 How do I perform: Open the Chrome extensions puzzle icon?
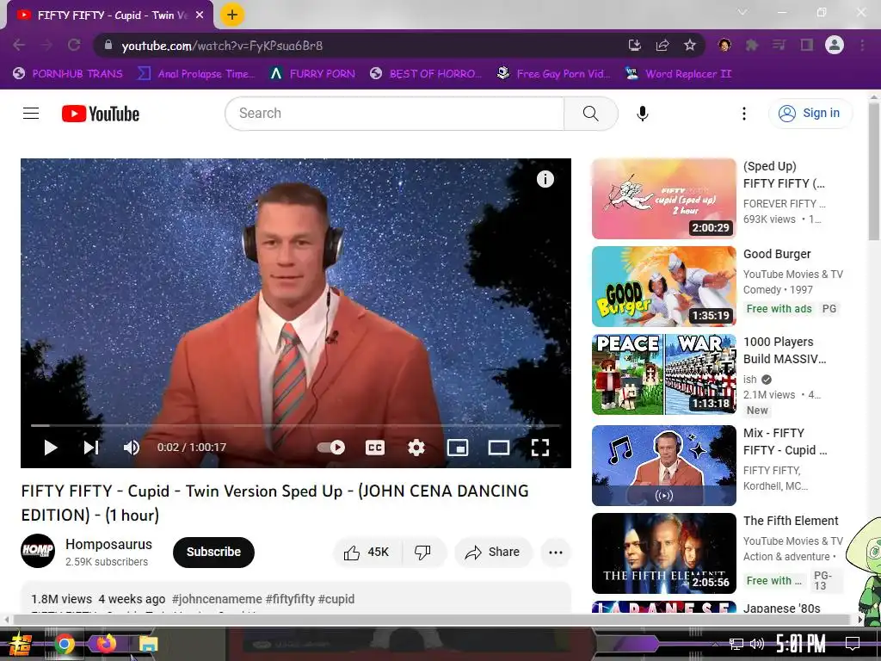coord(752,45)
